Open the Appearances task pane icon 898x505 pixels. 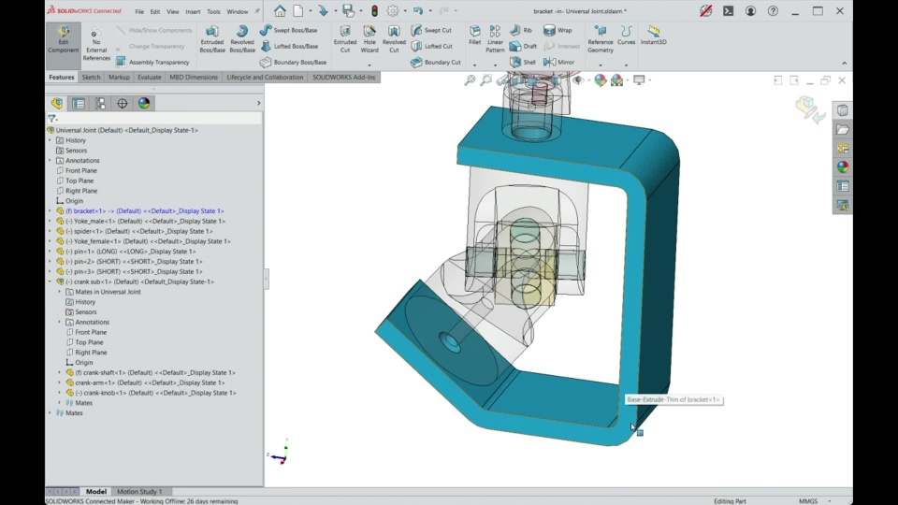pos(843,166)
